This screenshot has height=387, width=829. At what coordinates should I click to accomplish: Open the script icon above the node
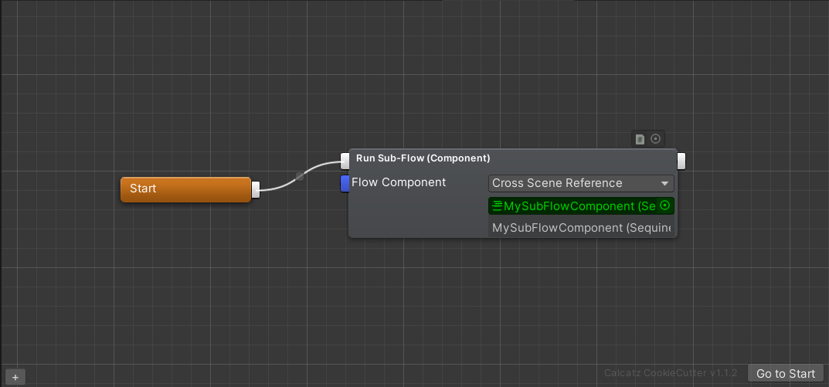pos(640,140)
